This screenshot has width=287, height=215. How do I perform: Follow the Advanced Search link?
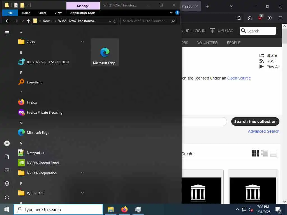coord(263,131)
